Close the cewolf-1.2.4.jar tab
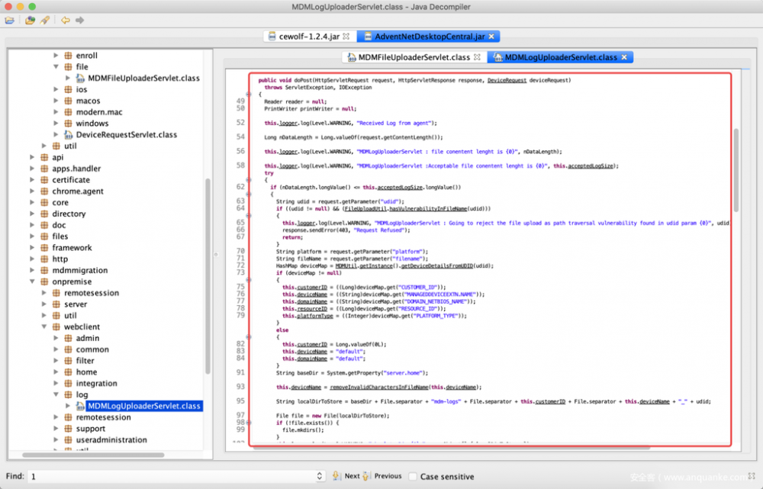The width and height of the screenshot is (763, 489). (x=346, y=37)
